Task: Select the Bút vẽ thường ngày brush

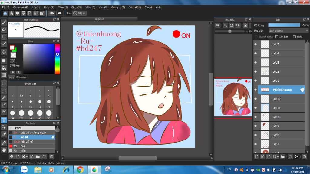Action: point(31,133)
